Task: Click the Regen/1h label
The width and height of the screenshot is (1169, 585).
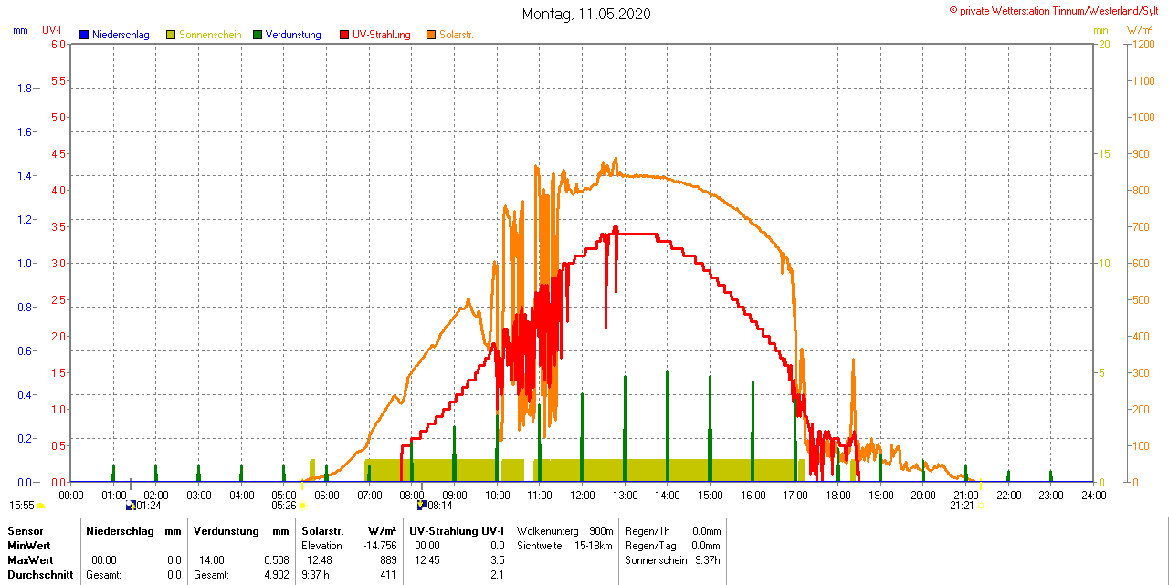Action: (648, 530)
